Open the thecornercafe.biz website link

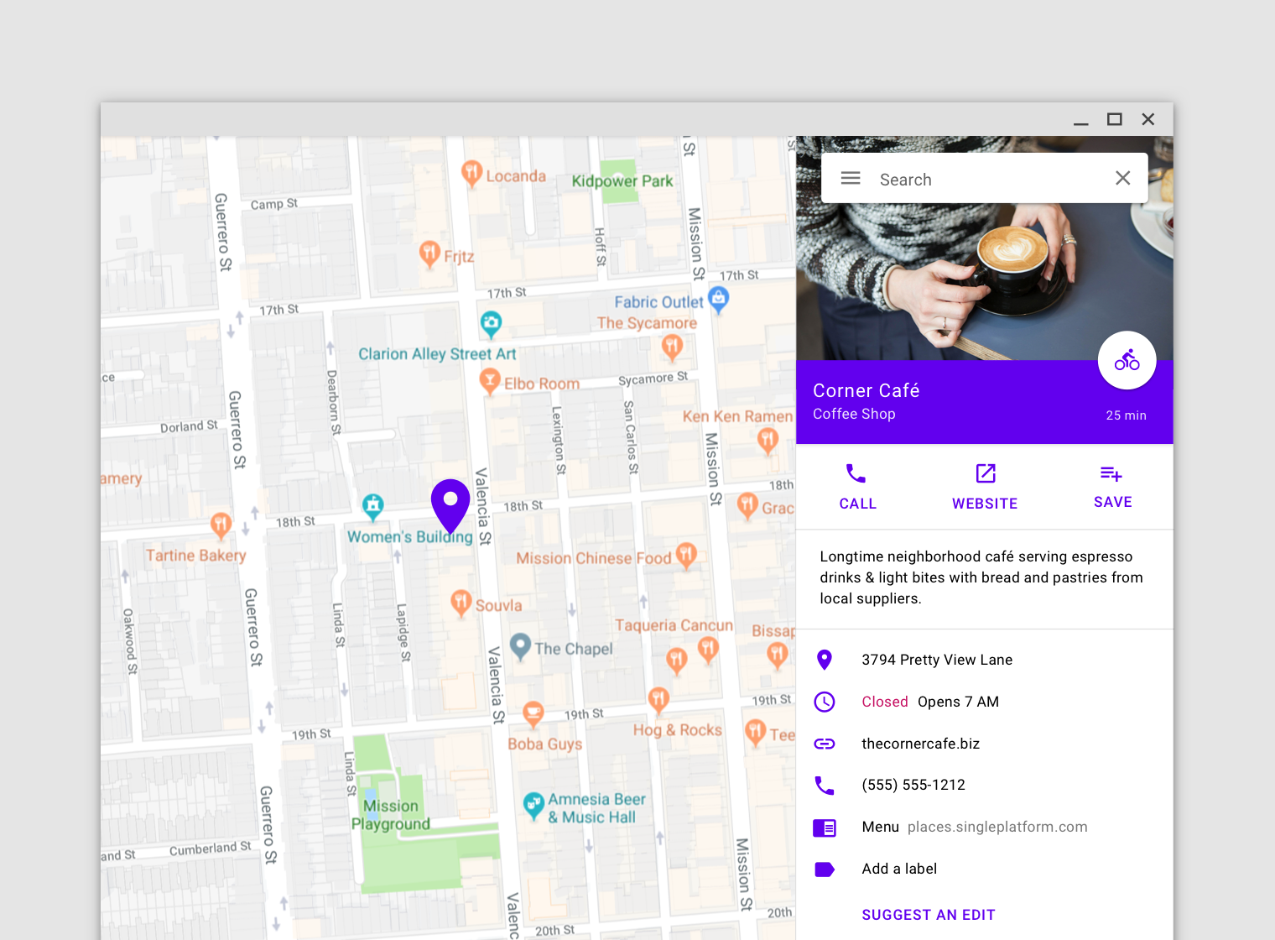pyautogui.click(x=920, y=744)
